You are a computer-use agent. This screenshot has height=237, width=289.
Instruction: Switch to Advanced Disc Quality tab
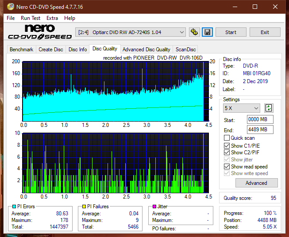(146, 50)
